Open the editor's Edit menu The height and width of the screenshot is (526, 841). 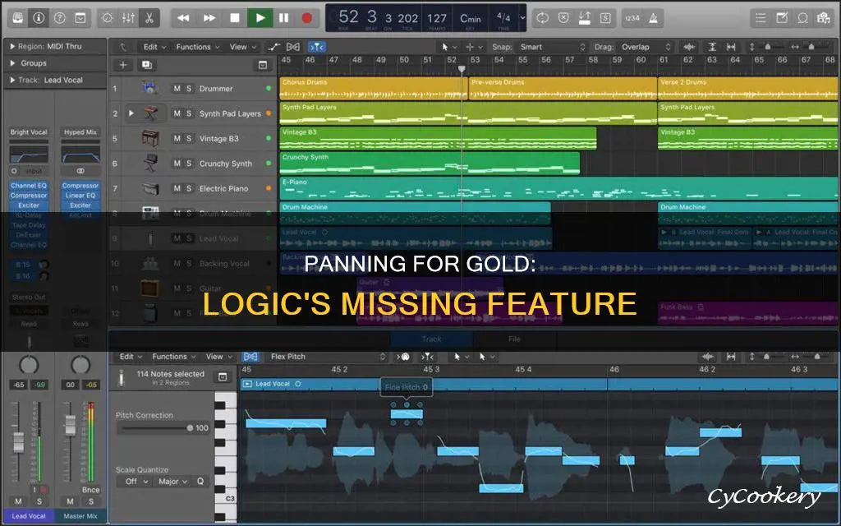click(x=131, y=357)
